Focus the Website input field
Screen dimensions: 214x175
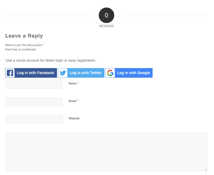tap(34, 119)
